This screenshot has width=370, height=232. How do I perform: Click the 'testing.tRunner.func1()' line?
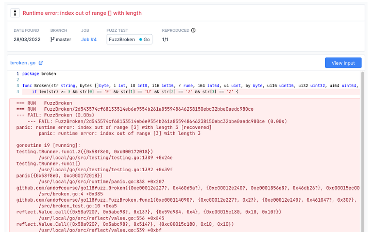tap(48, 164)
